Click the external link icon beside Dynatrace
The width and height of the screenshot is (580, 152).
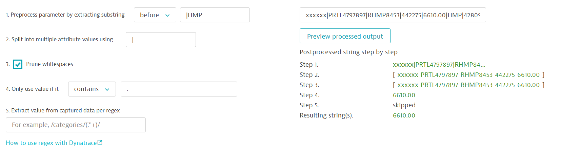[100, 143]
